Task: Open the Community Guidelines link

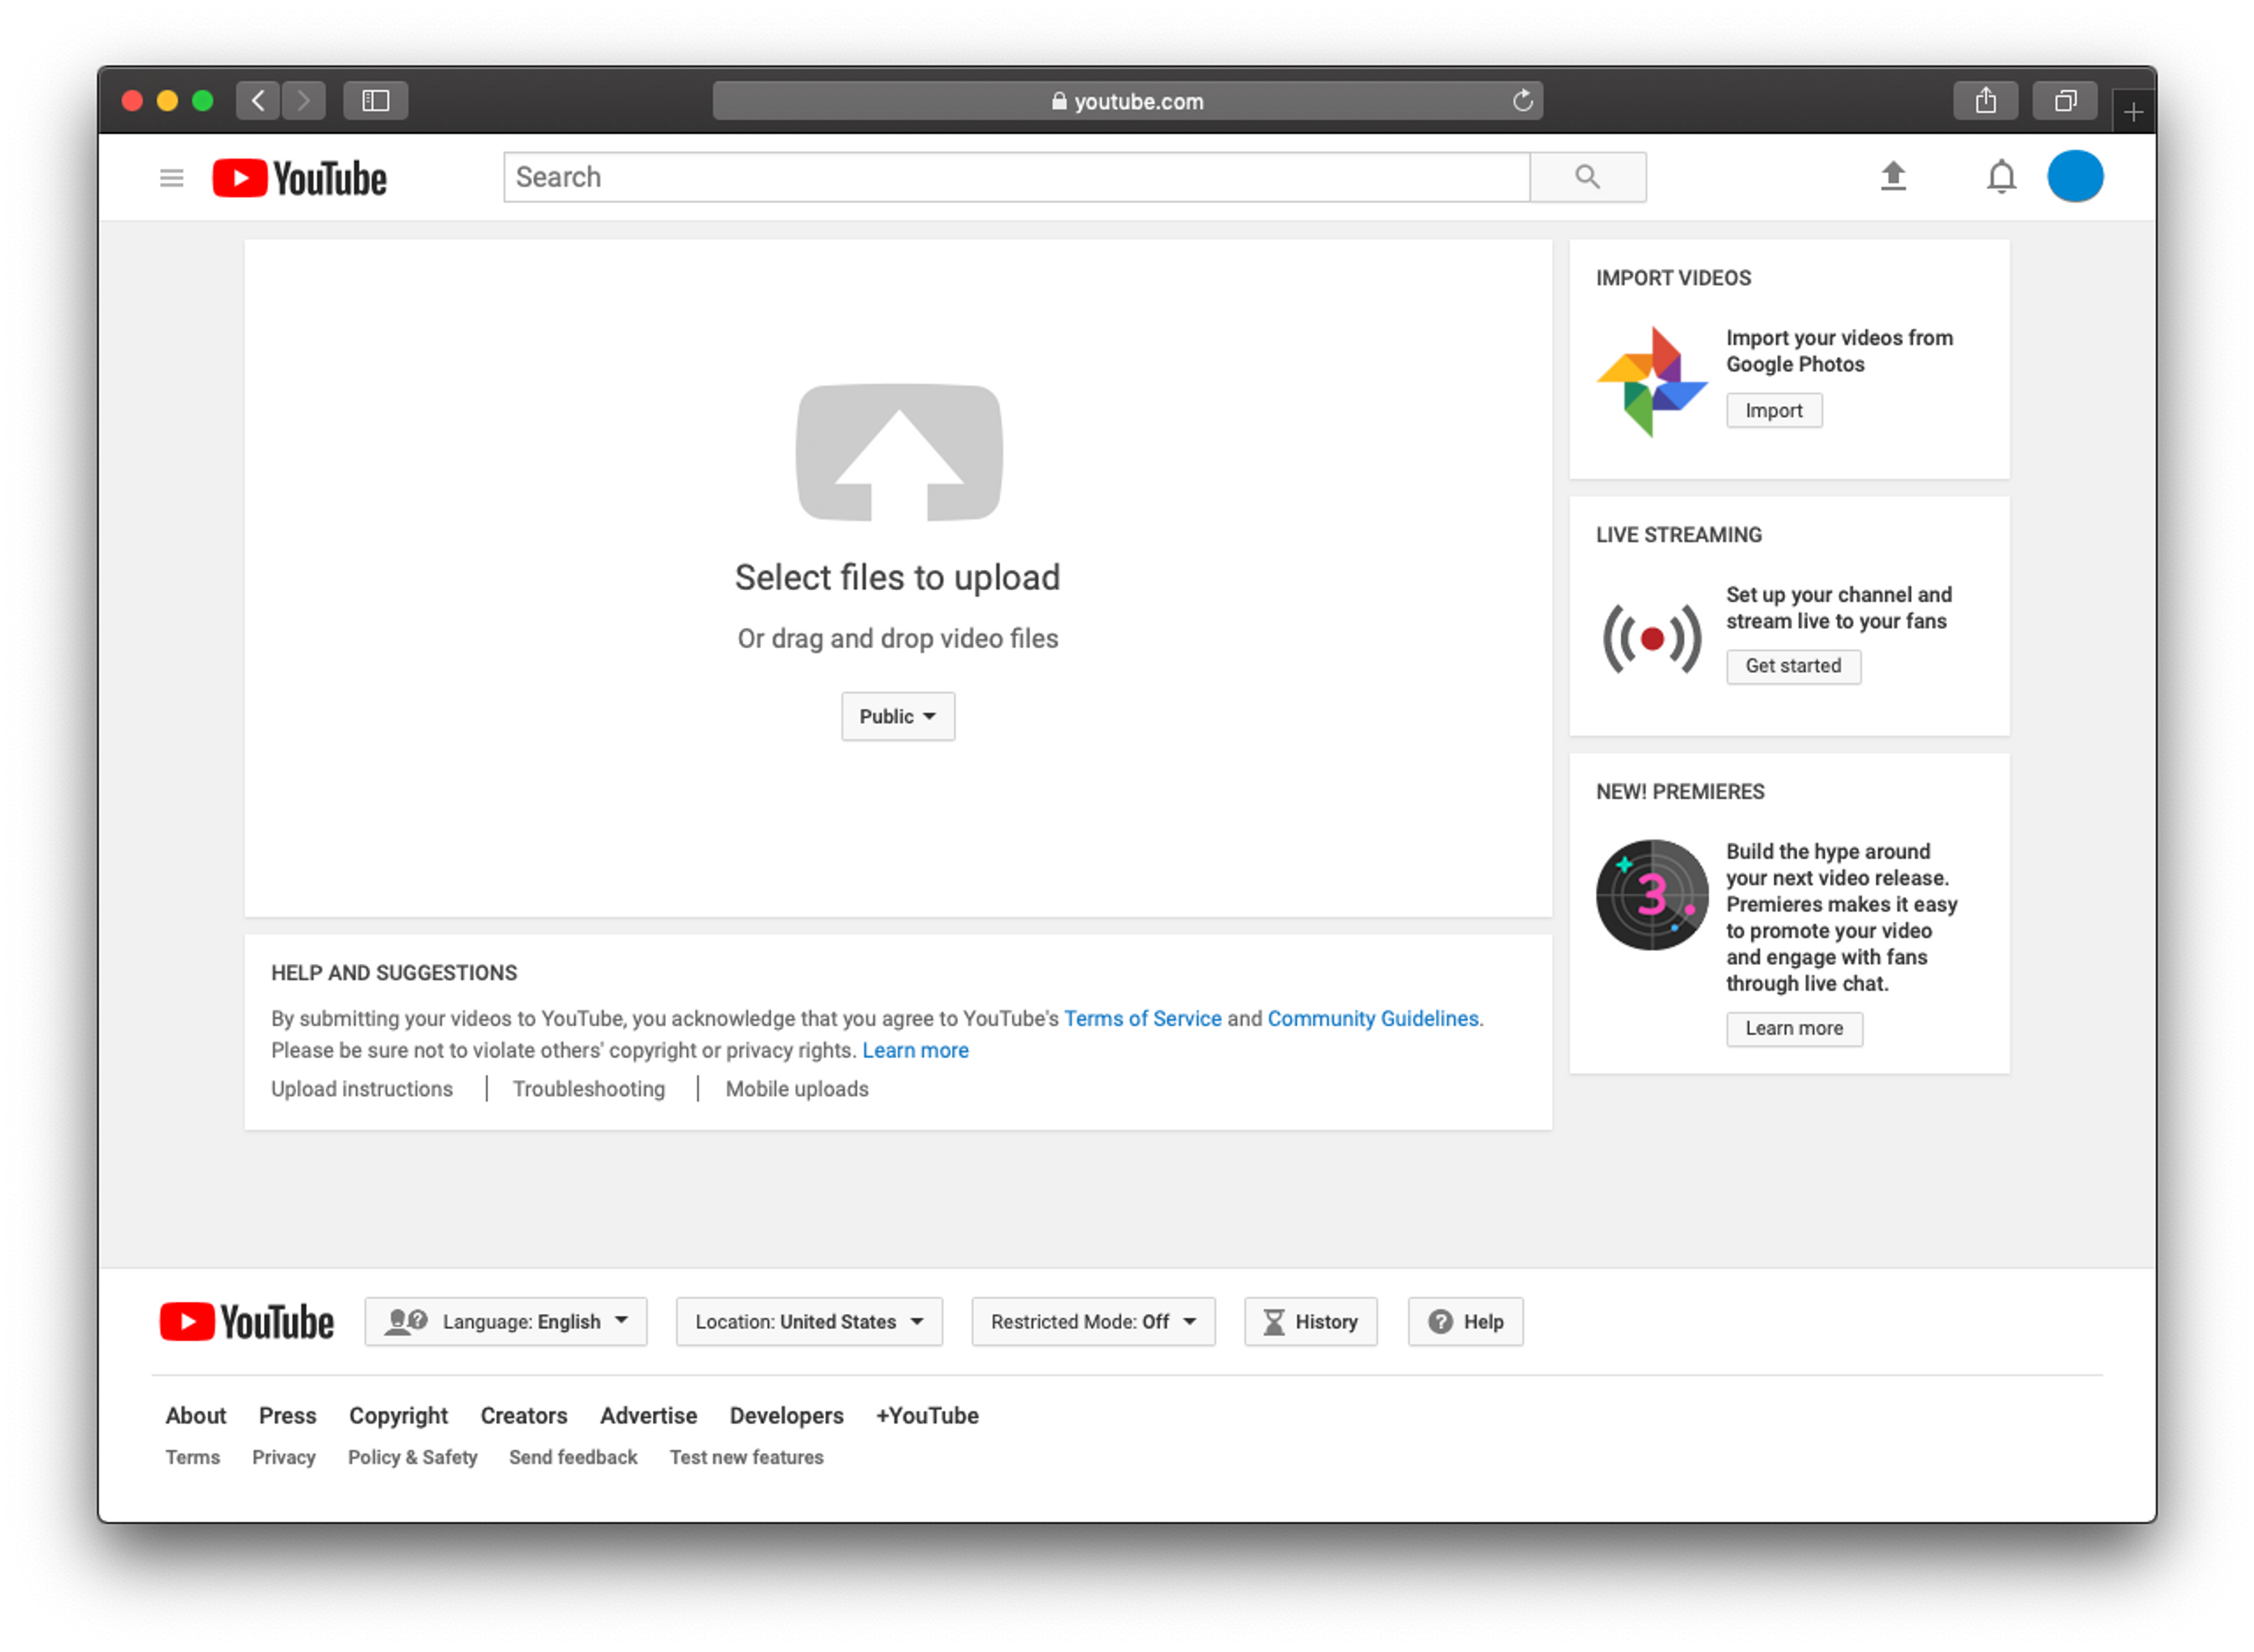Action: (x=1372, y=1018)
